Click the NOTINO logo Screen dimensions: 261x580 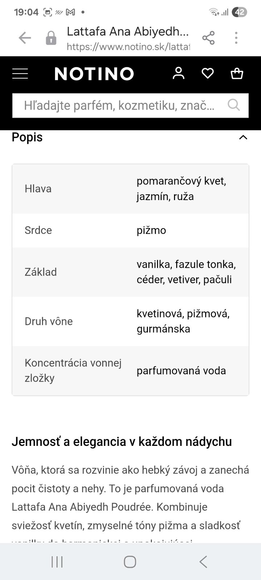[94, 74]
